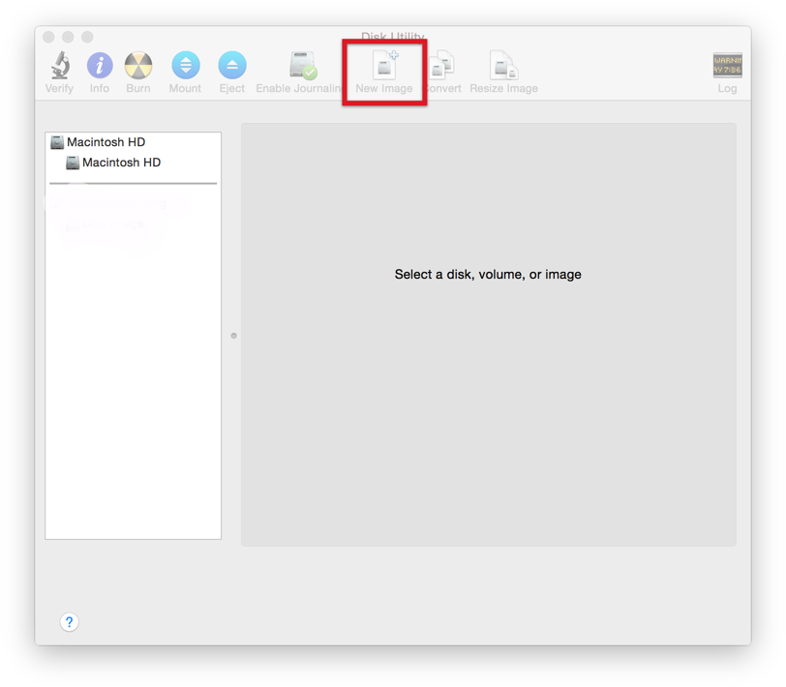
Task: Click the Verify microscope icon
Action: click(59, 67)
